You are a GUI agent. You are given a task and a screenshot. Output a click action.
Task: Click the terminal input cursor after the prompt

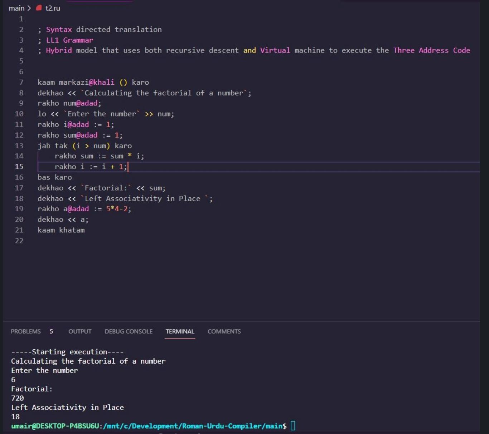pos(293,426)
